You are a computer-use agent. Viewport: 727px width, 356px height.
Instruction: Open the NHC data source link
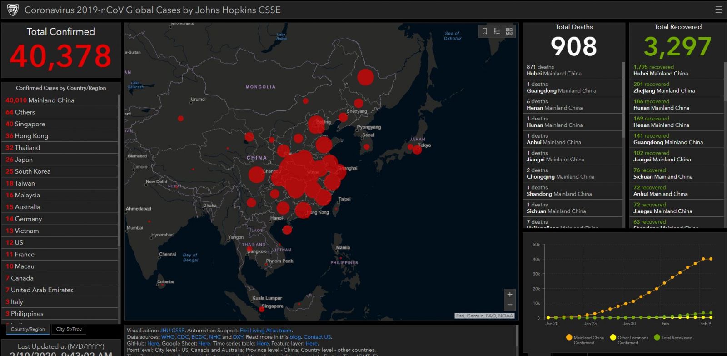coord(214,337)
